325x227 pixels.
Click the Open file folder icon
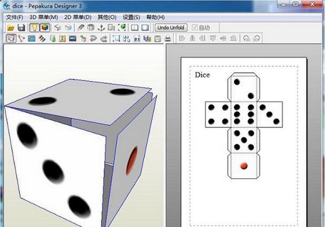[x=10, y=28]
